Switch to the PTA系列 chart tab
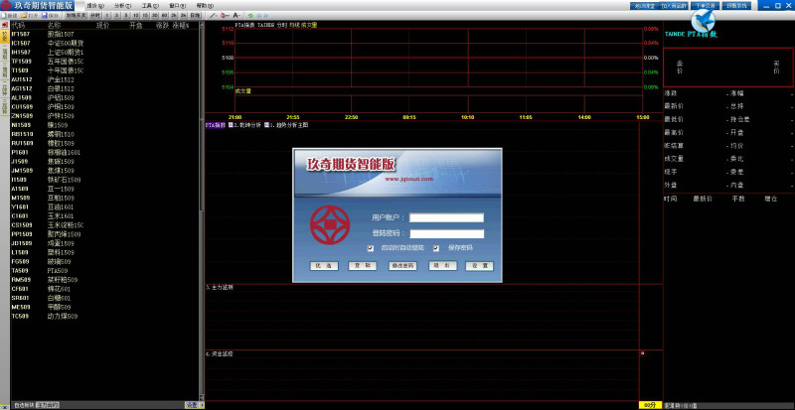The image size is (795, 410). [x=217, y=126]
